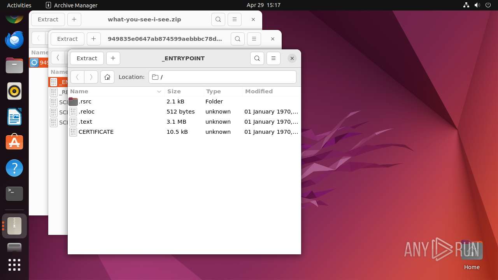Sort by Size column header

[184, 91]
